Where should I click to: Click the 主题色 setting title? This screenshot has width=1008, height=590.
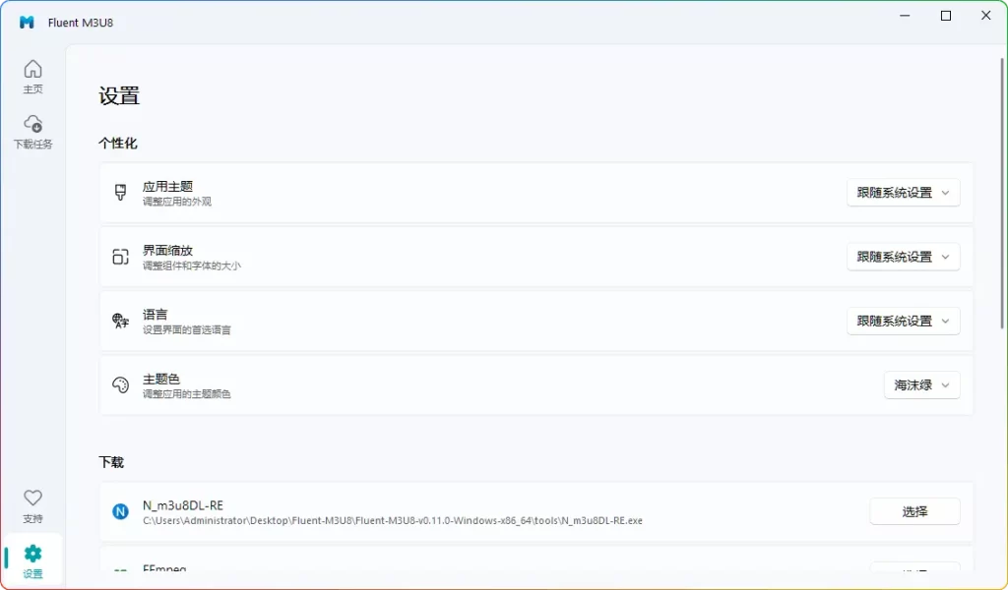tap(161, 379)
